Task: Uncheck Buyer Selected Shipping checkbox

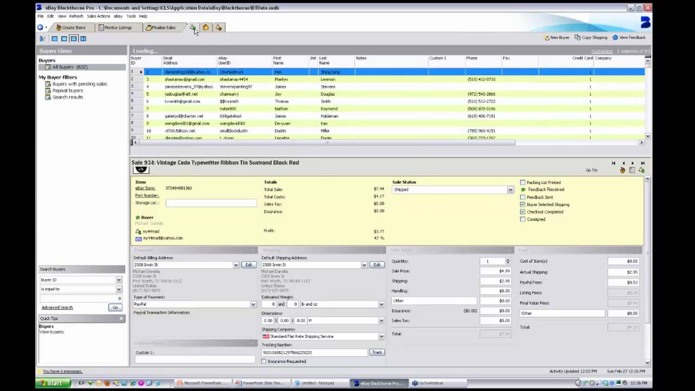Action: (523, 205)
